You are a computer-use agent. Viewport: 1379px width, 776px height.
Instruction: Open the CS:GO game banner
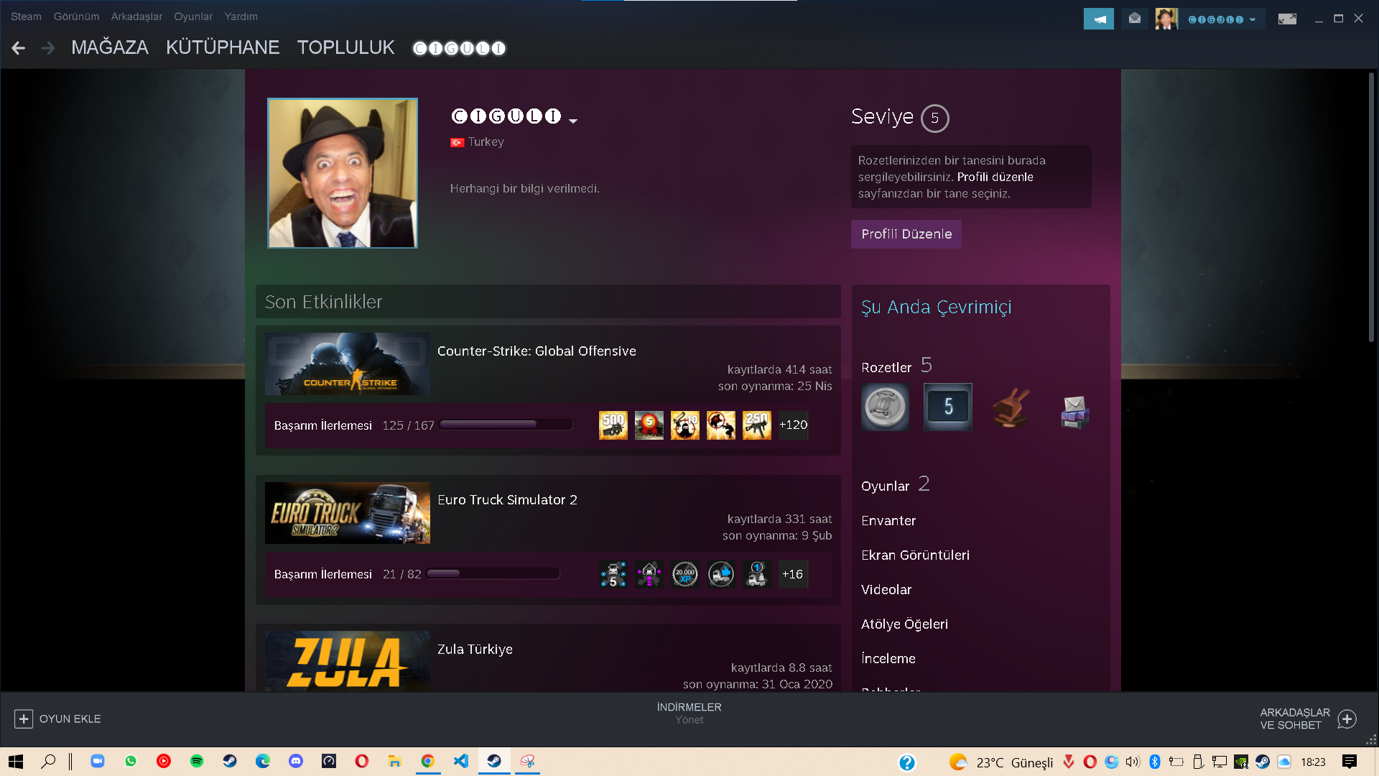click(x=348, y=364)
